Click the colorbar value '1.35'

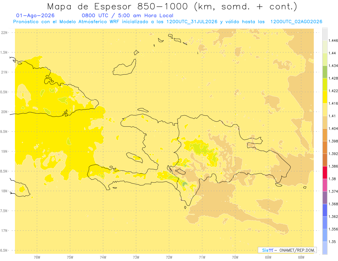pos(332,242)
